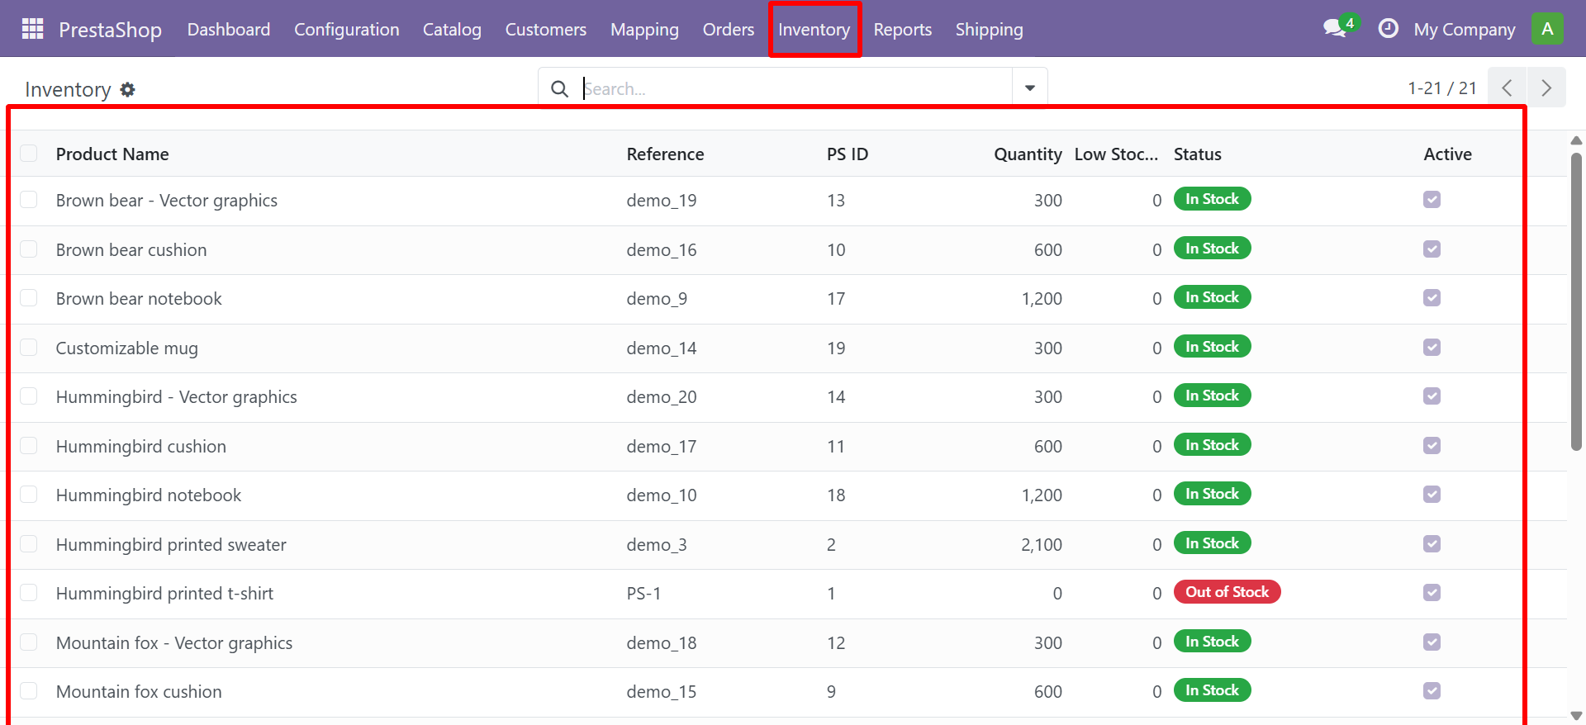Image resolution: width=1586 pixels, height=725 pixels.
Task: Click the vertical scrollbar thumb
Action: (x=1576, y=301)
